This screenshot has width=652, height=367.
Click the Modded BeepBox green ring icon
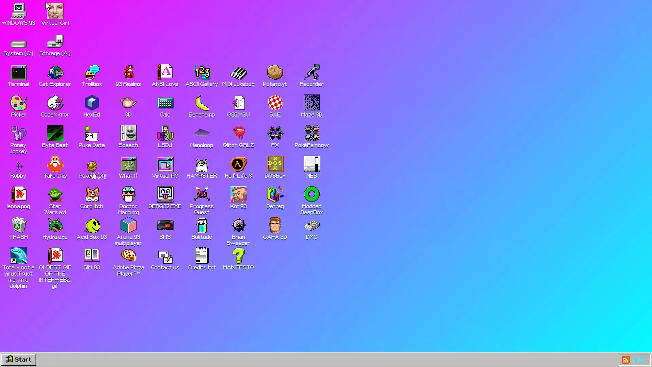pos(312,195)
